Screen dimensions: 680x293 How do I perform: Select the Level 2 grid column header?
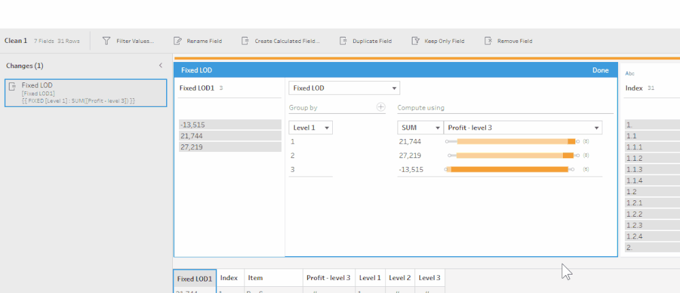tap(400, 278)
